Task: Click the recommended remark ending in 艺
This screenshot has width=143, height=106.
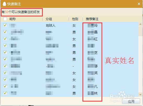Action: click(93, 52)
